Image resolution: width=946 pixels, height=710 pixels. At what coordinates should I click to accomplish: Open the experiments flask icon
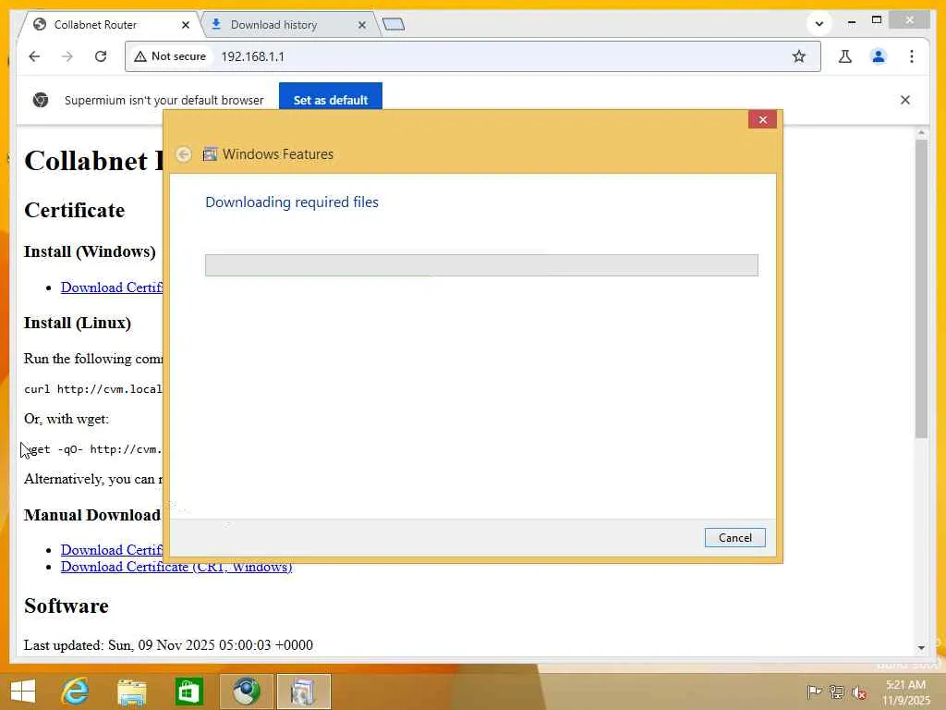point(844,56)
